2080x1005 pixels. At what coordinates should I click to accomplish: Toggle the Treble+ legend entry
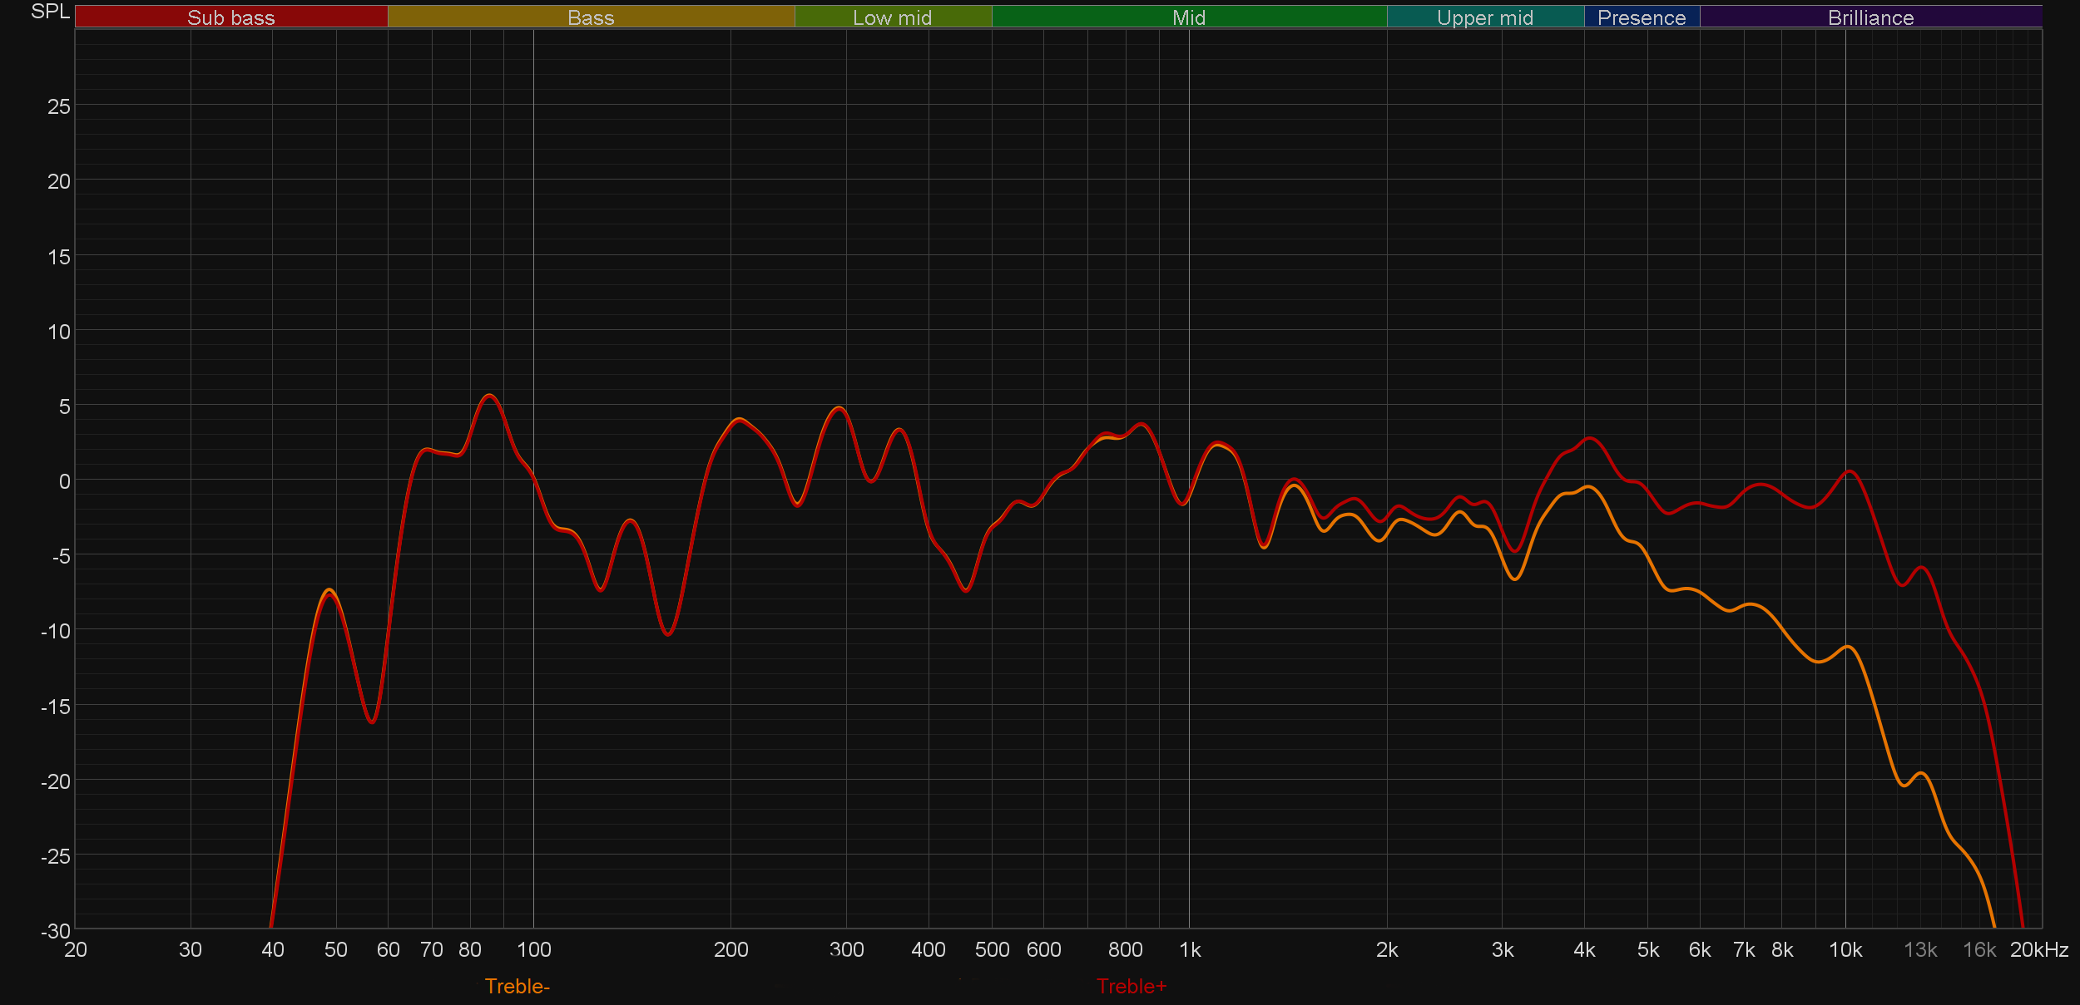1131,986
